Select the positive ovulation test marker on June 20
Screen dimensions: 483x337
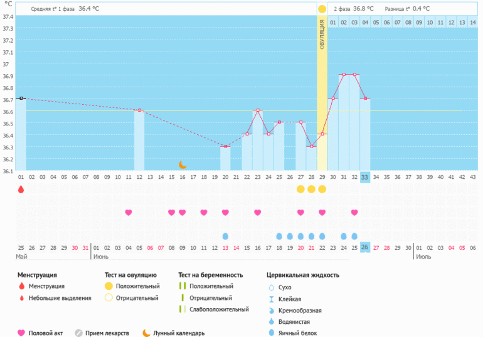click(x=300, y=189)
